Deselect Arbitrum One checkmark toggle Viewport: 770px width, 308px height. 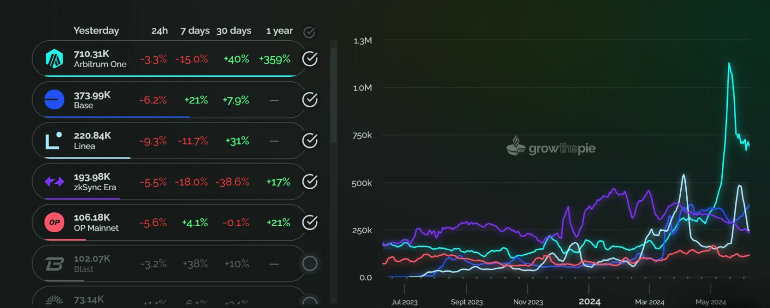point(310,59)
